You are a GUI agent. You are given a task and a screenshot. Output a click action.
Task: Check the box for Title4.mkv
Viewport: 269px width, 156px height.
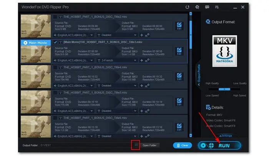pyautogui.click(x=55, y=67)
